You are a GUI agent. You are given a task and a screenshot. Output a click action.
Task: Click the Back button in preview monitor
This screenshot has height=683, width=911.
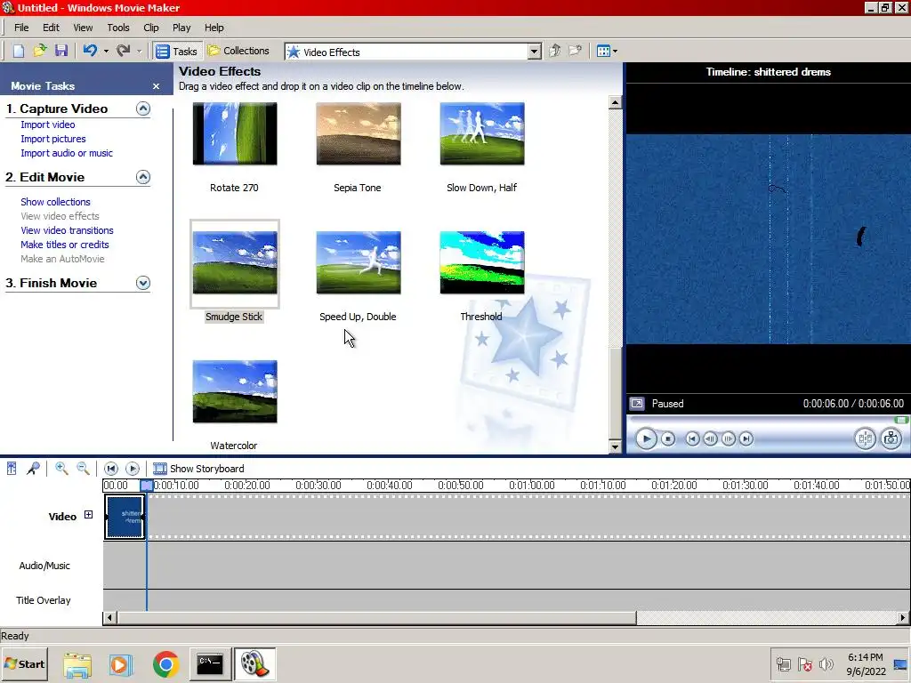click(x=692, y=438)
